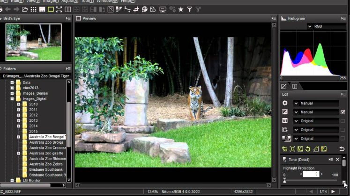Select the auto retouch brush

click(145, 9)
